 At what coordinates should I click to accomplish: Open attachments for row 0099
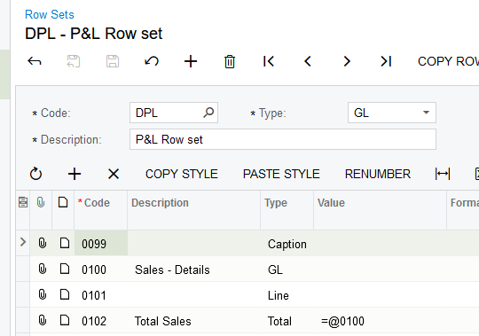point(43,243)
